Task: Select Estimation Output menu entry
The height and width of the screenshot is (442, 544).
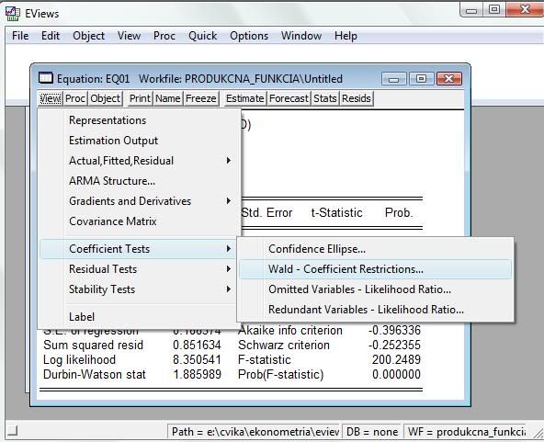Action: click(x=140, y=141)
